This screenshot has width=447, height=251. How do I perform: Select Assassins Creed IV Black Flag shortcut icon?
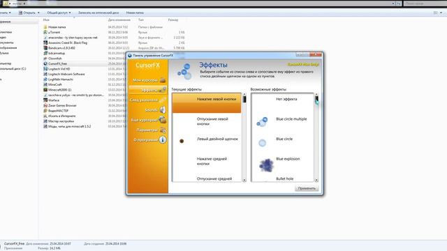tap(45, 43)
